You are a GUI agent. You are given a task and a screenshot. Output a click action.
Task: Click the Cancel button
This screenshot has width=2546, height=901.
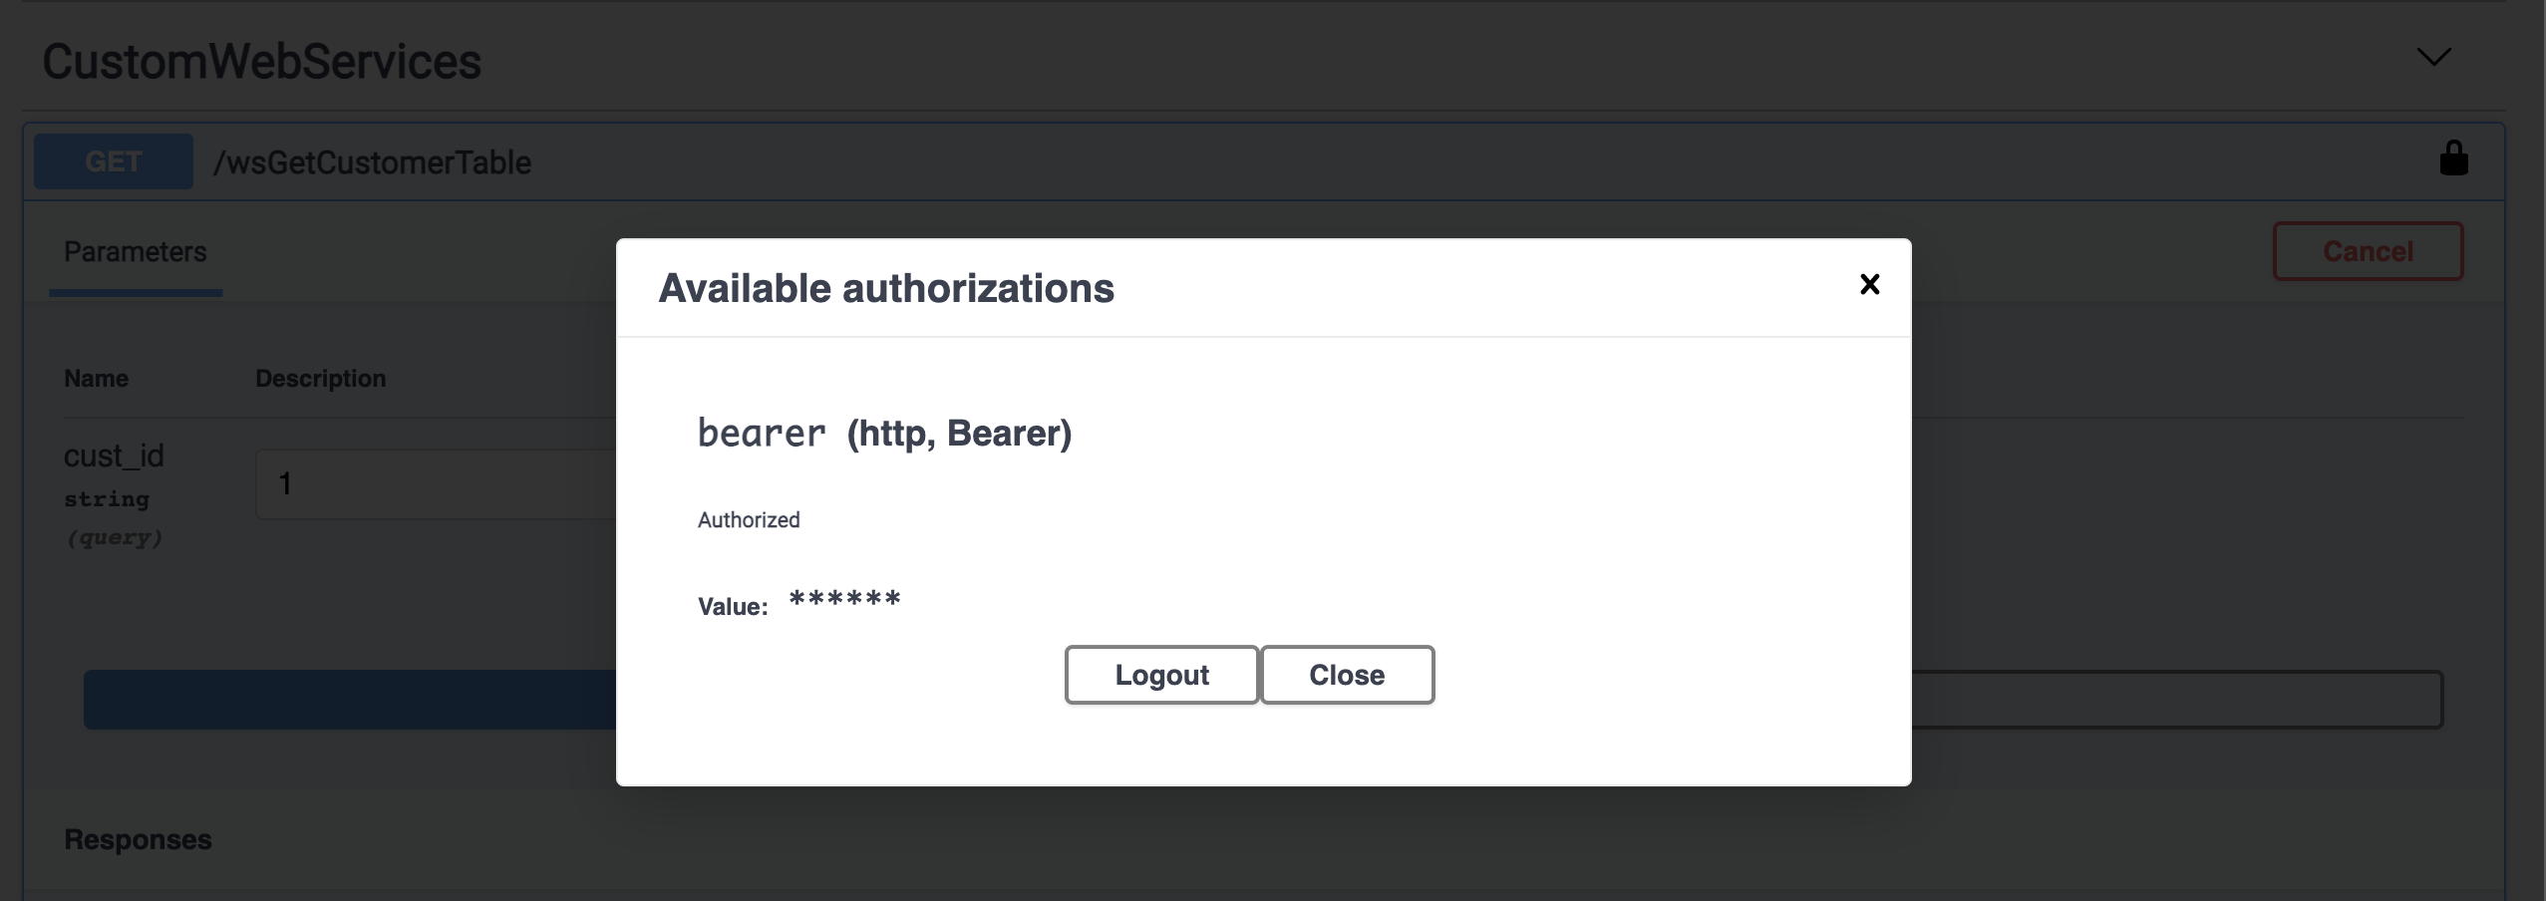2367,251
